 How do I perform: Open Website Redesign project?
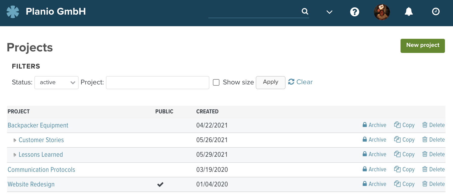click(31, 184)
